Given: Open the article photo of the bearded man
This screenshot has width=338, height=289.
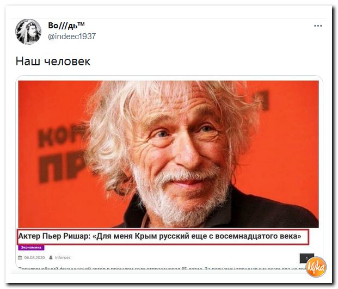Looking at the screenshot, I should 168,154.
